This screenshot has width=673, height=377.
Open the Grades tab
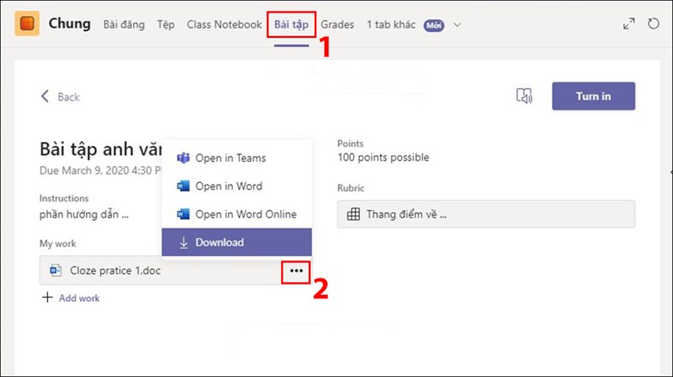point(337,24)
